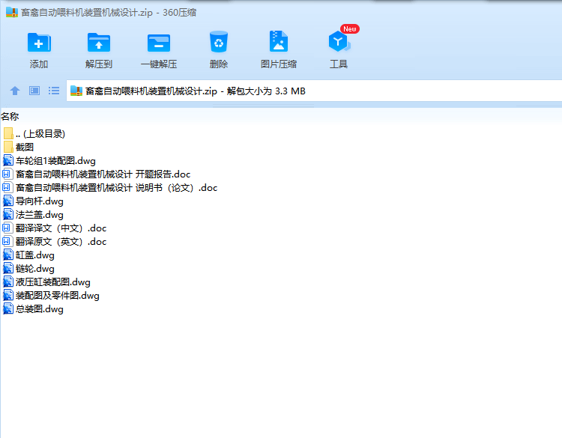This screenshot has height=438, width=562.
Task: Select the doc icon of 翻译原文（英文）.doc
Action: [8, 241]
